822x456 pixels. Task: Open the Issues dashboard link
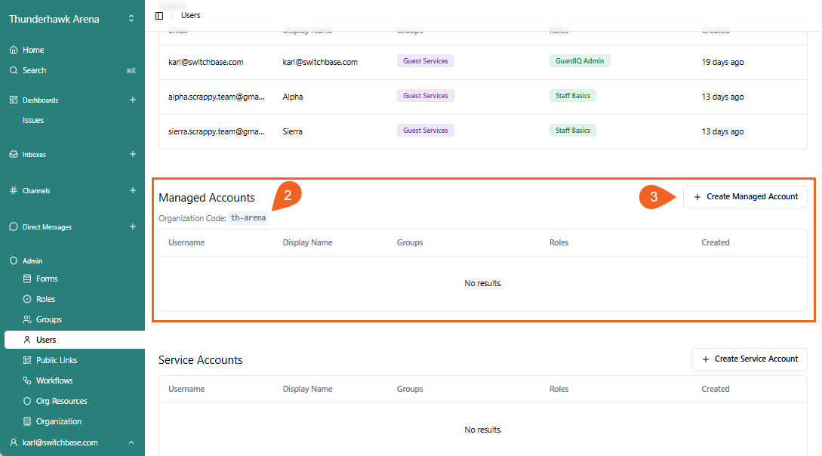(33, 120)
